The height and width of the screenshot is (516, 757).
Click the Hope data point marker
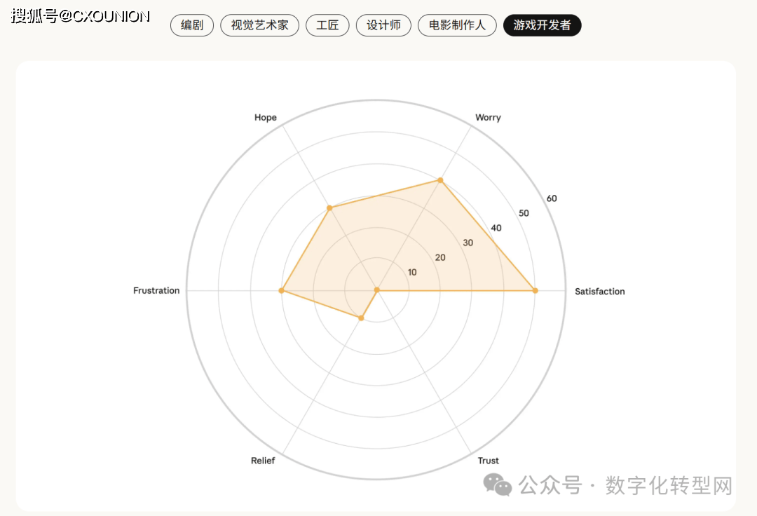click(x=329, y=208)
